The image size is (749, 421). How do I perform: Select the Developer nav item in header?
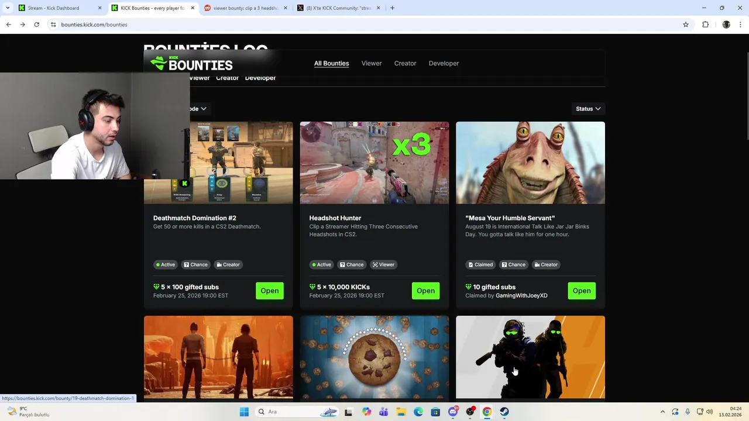click(x=444, y=63)
